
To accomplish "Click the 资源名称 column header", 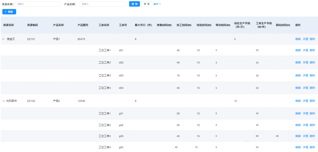I will (x=9, y=25).
